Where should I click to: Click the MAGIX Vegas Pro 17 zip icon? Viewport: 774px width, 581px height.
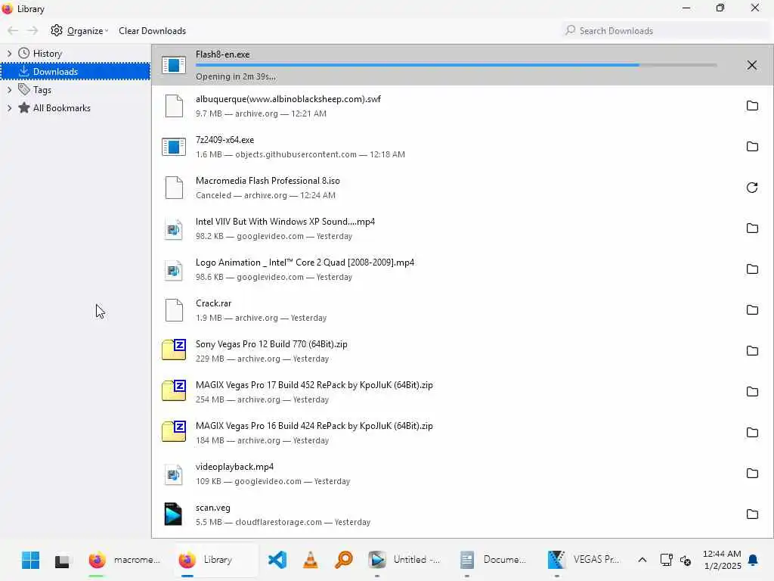tap(174, 391)
